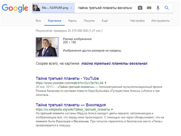Image resolution: width=181 pixels, height=136 pixels.
Task: Select the Картинки tab
Action: click(x=55, y=21)
